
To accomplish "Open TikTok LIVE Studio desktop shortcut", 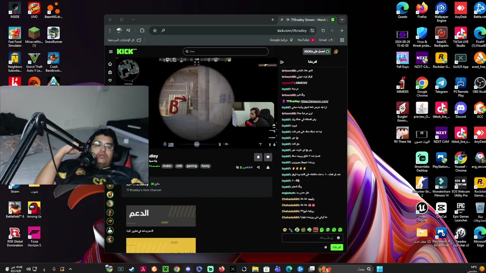I will pos(461,38).
